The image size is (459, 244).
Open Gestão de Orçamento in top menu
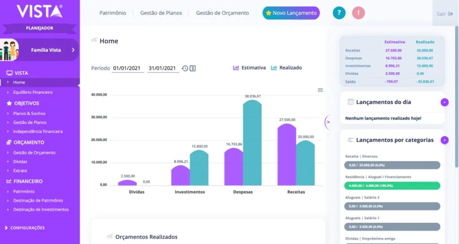(x=222, y=13)
